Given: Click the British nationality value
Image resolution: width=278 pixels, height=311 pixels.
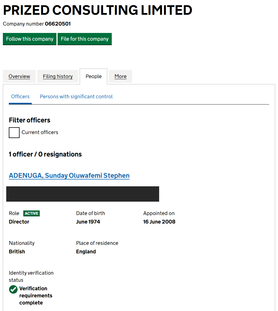Looking at the screenshot, I should [17, 251].
